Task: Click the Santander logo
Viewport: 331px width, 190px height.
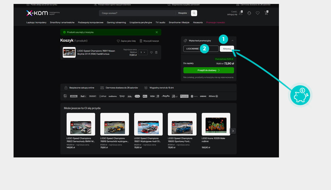Action: 184,96
